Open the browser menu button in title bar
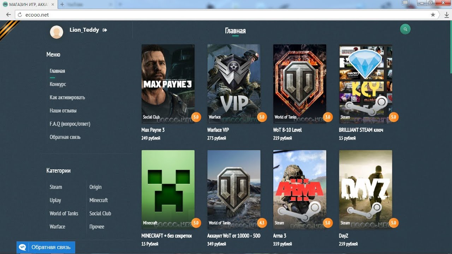This screenshot has height=254, width=452. (x=405, y=3)
